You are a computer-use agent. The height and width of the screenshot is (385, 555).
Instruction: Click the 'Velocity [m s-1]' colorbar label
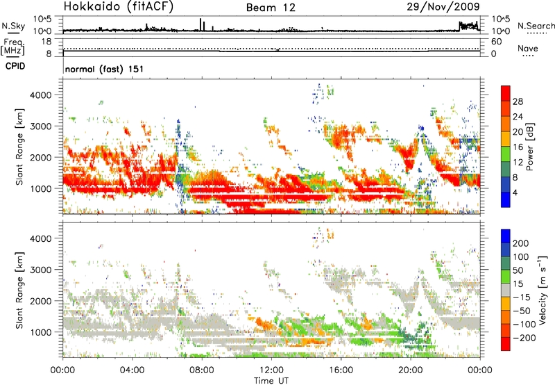[543, 290]
